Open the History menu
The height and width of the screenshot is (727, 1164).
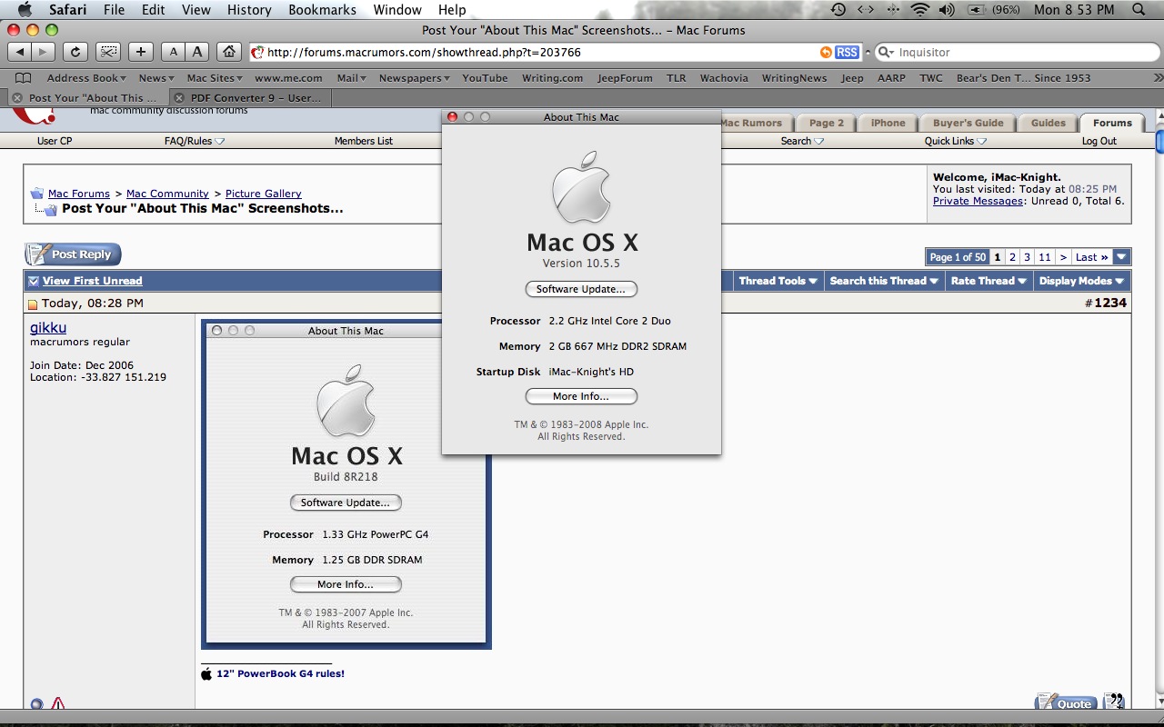click(249, 10)
